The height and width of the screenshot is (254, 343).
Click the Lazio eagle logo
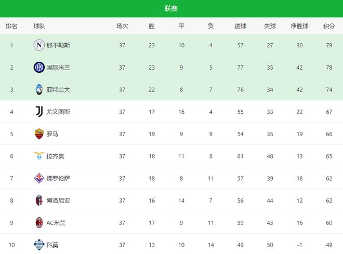point(39,156)
